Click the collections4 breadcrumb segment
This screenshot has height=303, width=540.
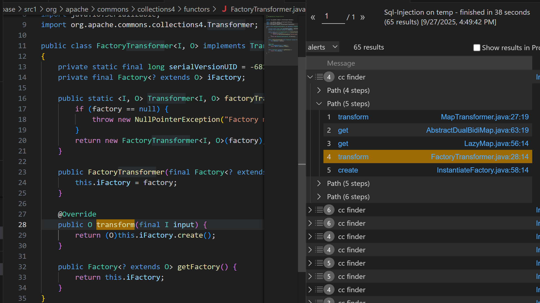(x=156, y=9)
